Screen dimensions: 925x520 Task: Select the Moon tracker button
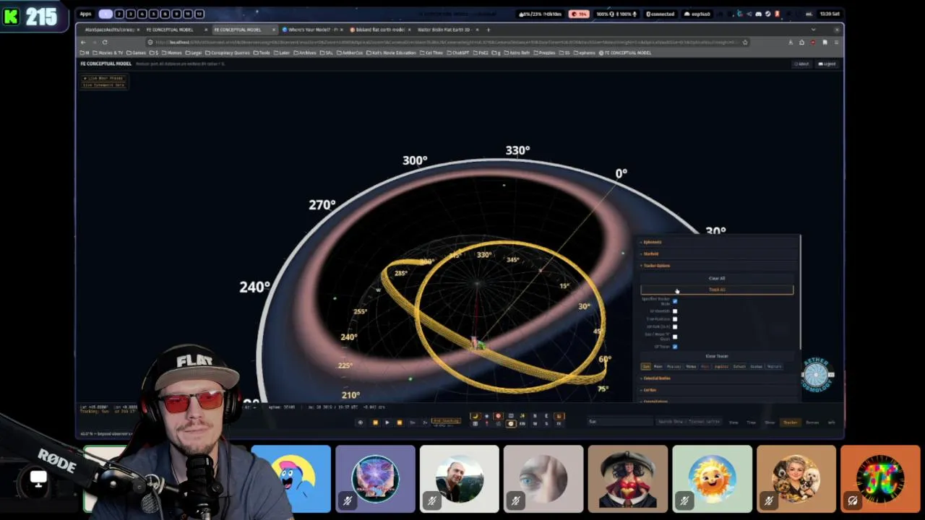click(x=658, y=366)
